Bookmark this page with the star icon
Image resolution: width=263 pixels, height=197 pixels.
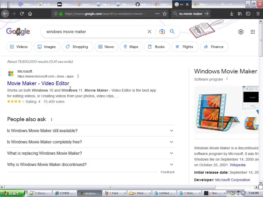coord(165,14)
